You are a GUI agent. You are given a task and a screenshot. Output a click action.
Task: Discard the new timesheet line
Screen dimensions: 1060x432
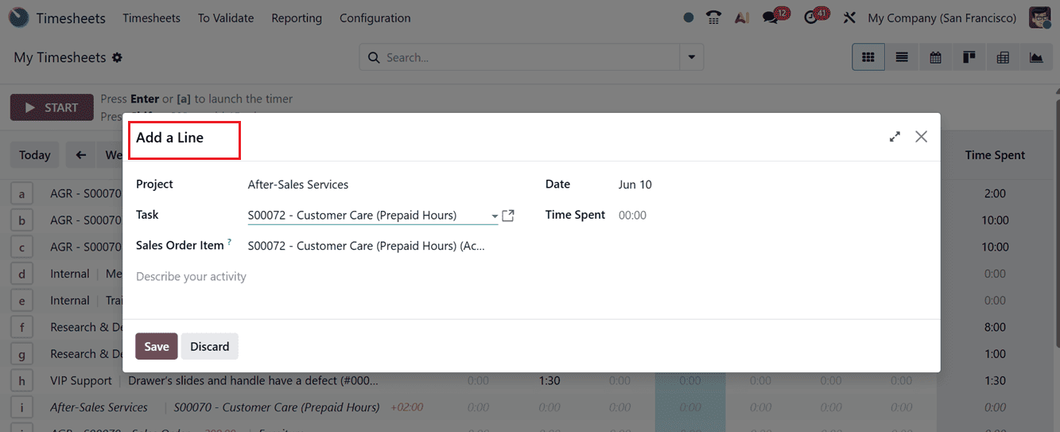210,346
